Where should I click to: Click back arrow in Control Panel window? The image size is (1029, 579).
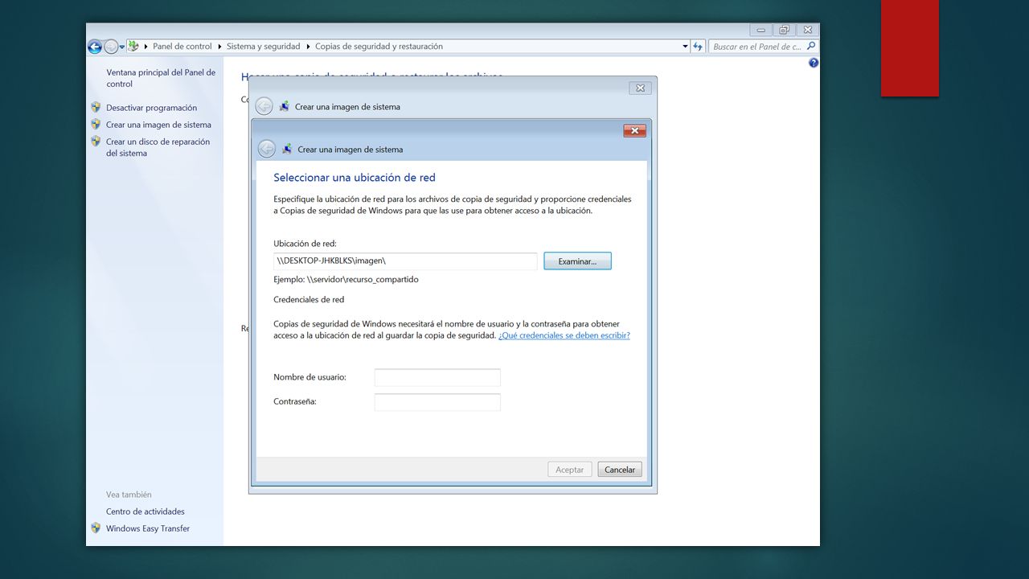[95, 47]
